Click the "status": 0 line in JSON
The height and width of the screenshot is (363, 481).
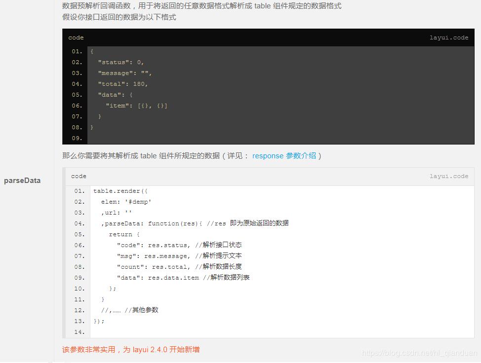click(x=120, y=63)
